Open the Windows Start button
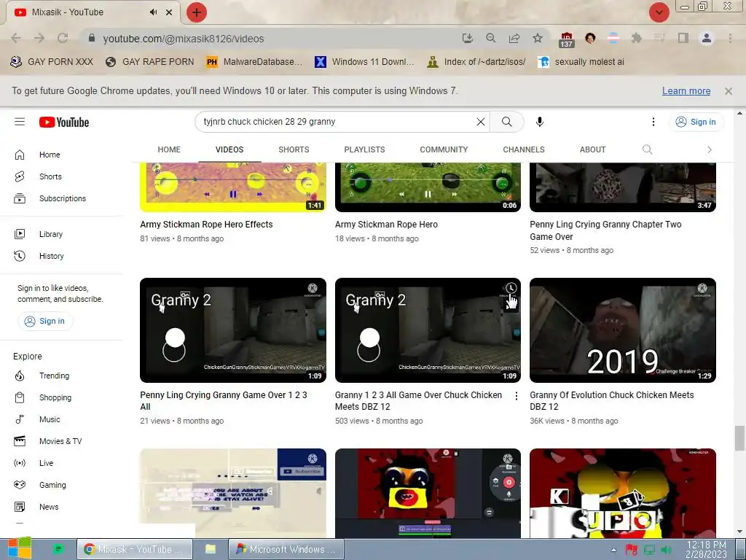This screenshot has width=746, height=560. click(18, 548)
